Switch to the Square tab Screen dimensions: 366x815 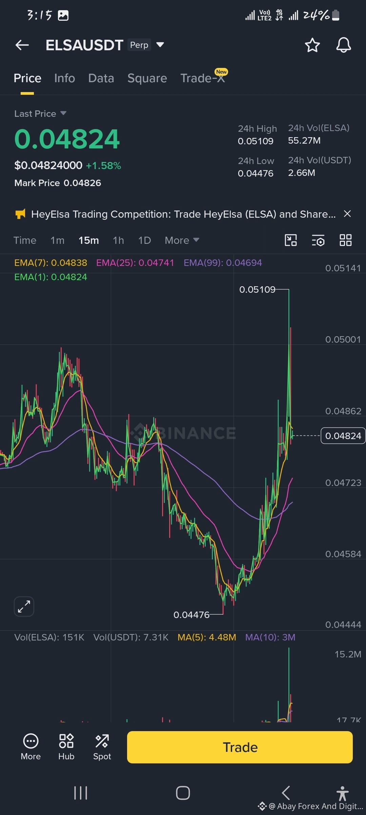pyautogui.click(x=147, y=78)
